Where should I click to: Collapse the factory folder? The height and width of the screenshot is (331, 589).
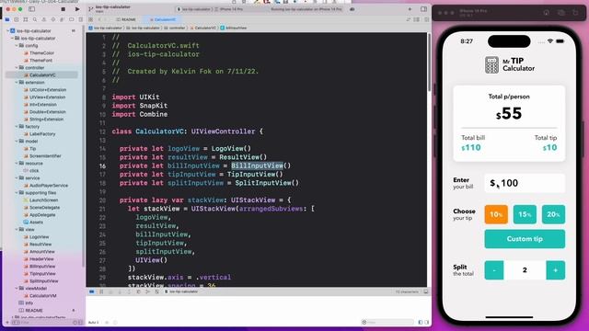point(17,127)
